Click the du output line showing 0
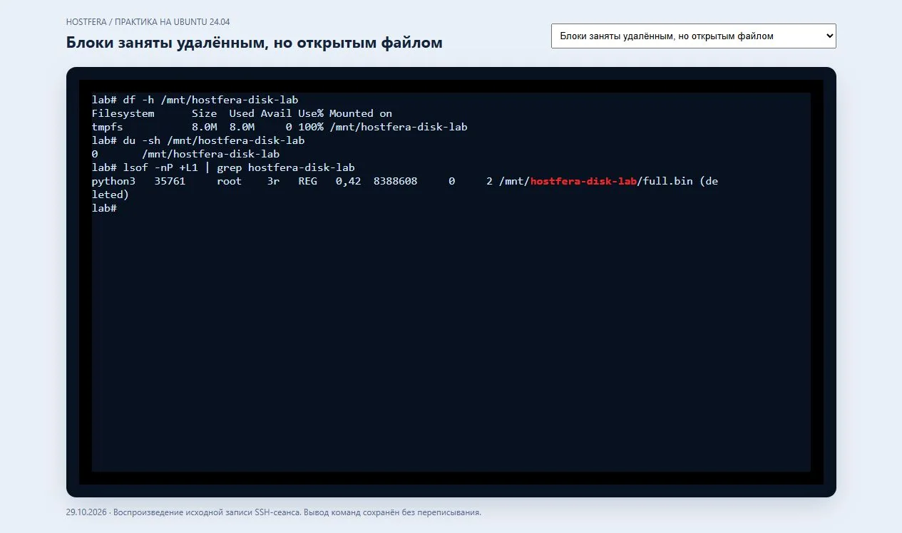The height and width of the screenshot is (533, 902). click(185, 154)
